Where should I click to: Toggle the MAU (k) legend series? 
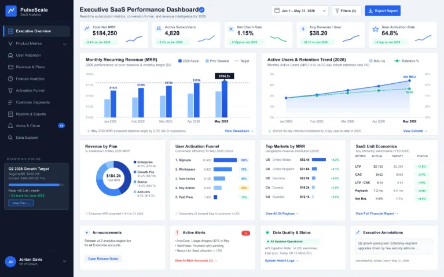pyautogui.click(x=377, y=61)
